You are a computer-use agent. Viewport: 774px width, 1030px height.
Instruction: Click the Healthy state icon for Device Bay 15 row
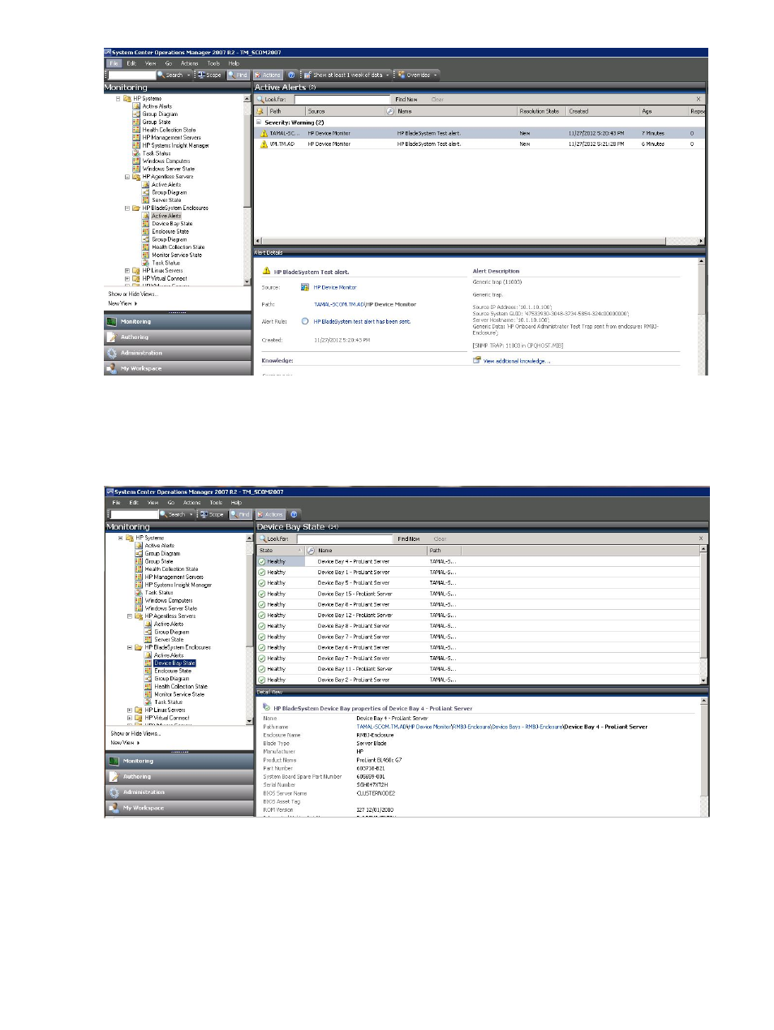[262, 594]
